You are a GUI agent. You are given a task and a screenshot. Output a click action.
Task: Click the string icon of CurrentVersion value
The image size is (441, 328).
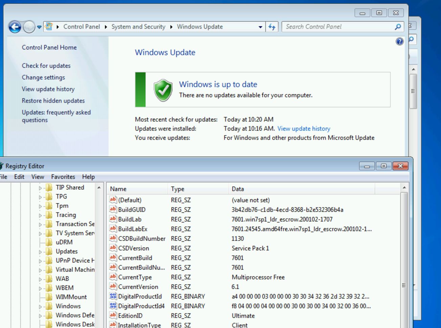tap(113, 286)
